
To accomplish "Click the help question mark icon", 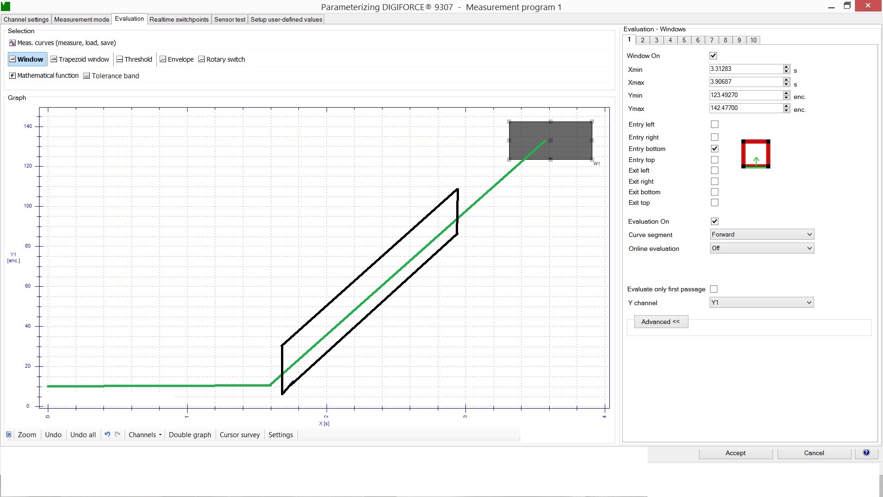I will point(866,453).
